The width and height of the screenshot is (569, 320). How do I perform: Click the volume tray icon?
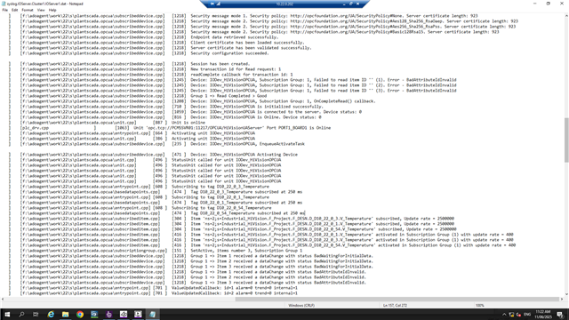(518, 315)
